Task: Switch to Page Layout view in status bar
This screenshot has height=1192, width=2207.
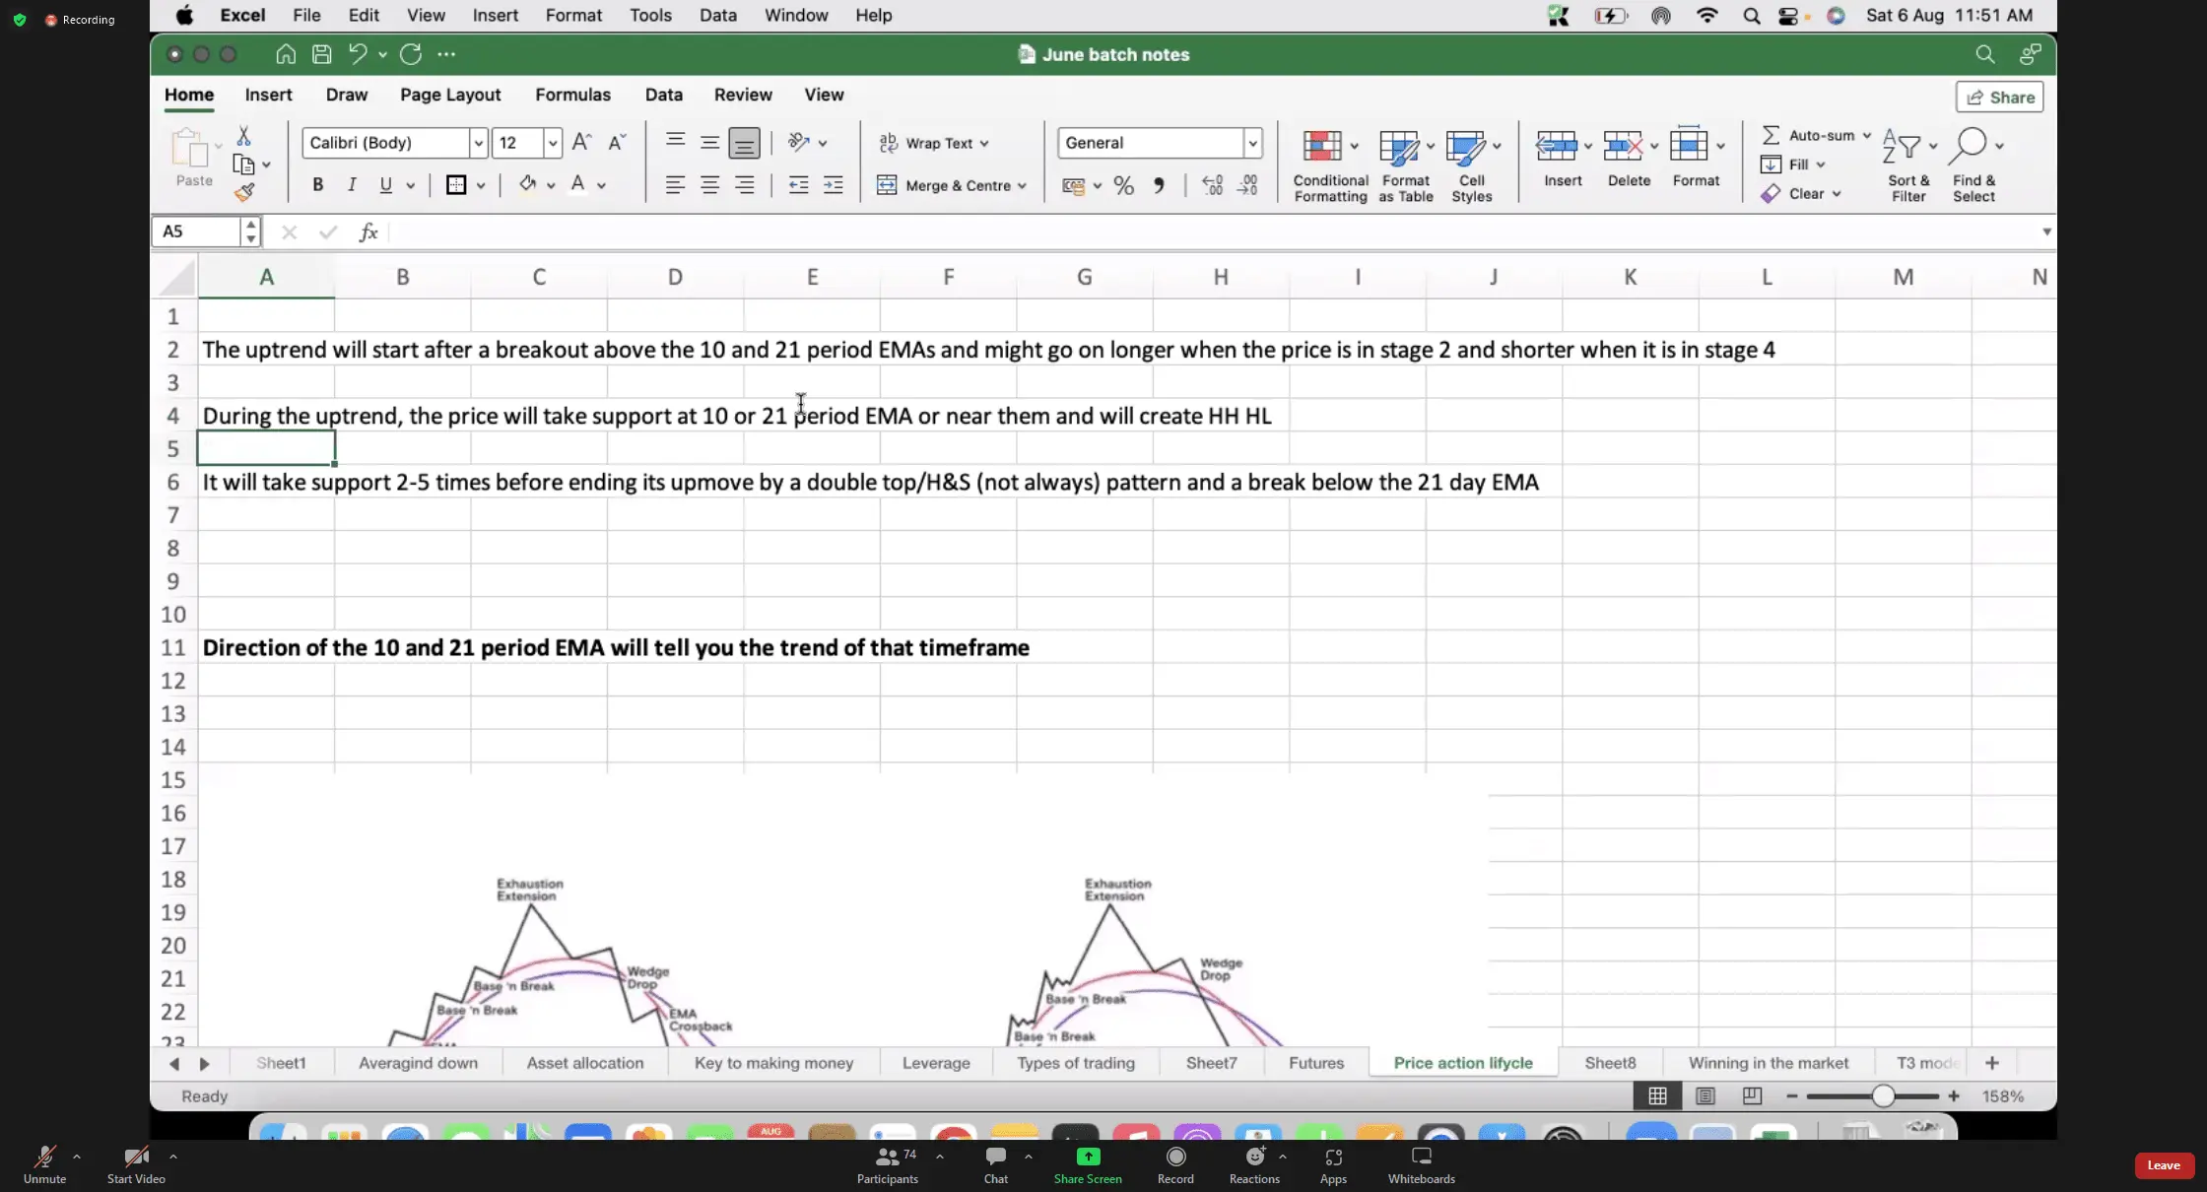Action: point(1705,1095)
